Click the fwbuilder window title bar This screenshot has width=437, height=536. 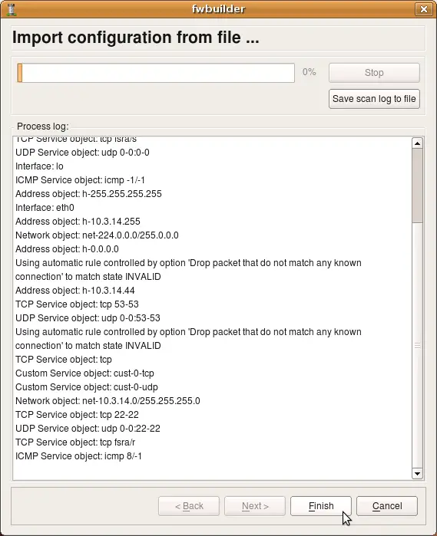tap(218, 9)
